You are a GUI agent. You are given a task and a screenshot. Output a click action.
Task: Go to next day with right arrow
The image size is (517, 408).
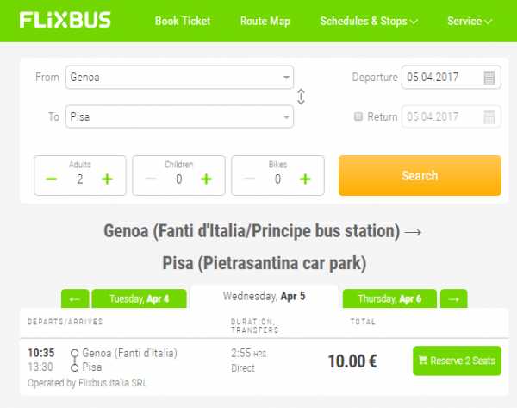[x=454, y=298]
